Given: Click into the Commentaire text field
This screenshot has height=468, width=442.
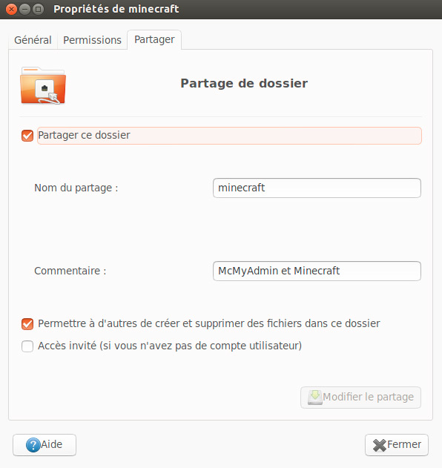Looking at the screenshot, I should (x=317, y=271).
